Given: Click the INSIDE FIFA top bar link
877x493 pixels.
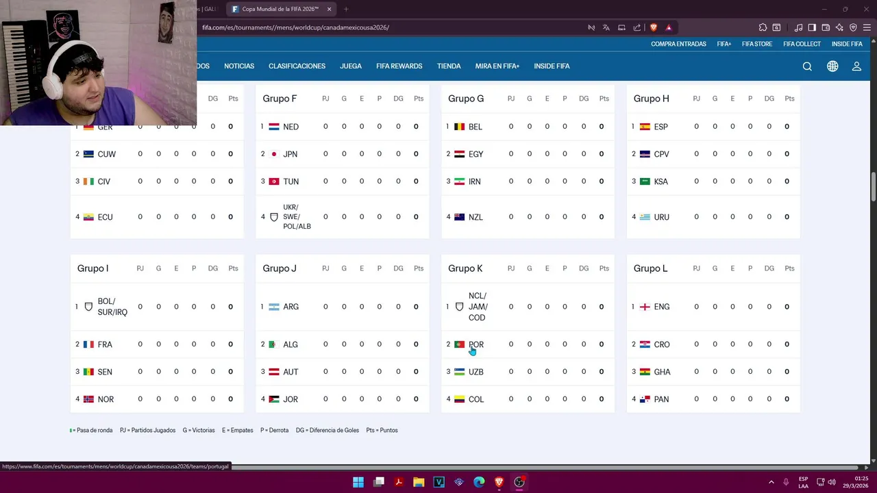Looking at the screenshot, I should coord(847,44).
